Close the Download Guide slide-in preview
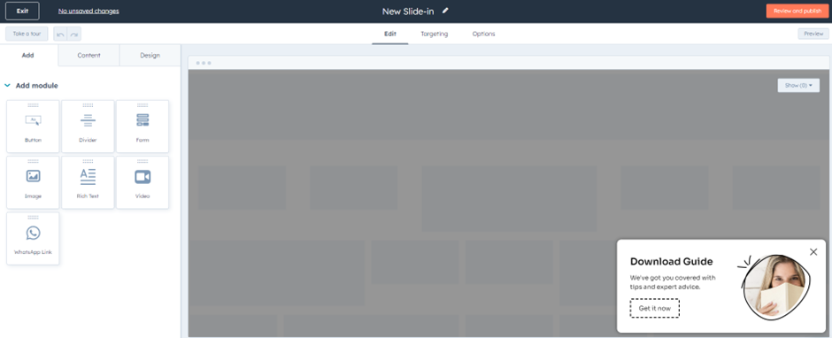Screen dimensions: 832x338 (813, 252)
